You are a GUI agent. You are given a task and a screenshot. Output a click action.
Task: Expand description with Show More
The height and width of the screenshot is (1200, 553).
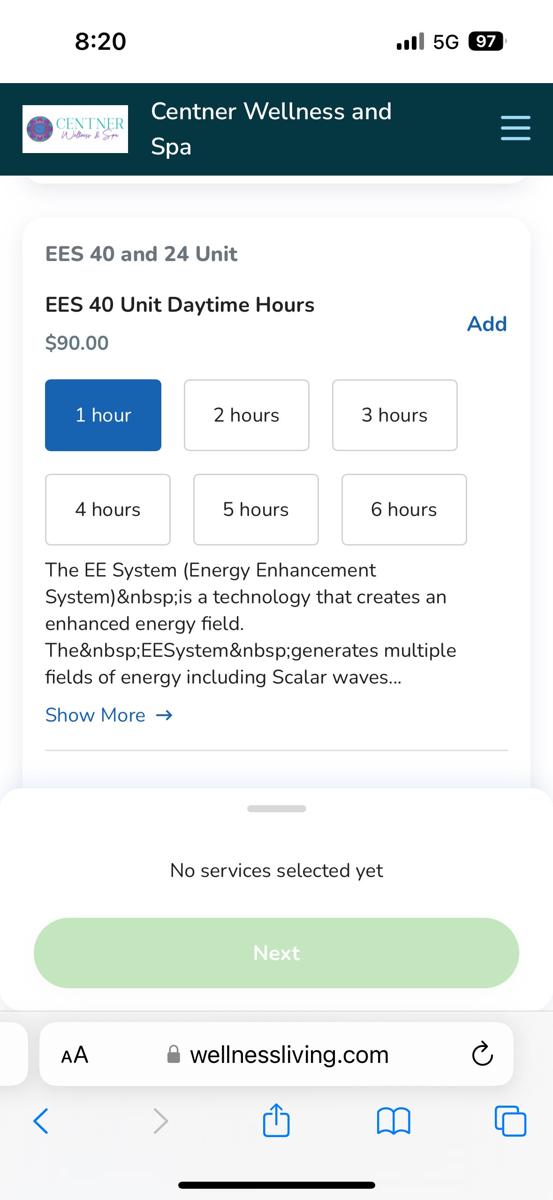[109, 715]
